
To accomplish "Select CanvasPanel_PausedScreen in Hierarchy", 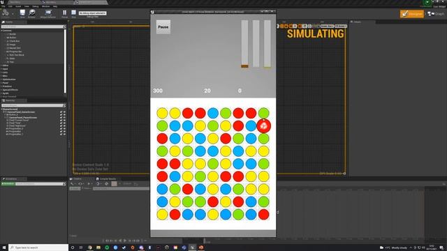I will (23, 118).
